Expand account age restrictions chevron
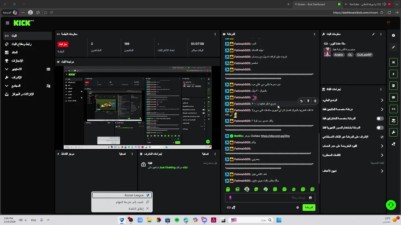The width and height of the screenshot is (401, 225). click(382, 146)
